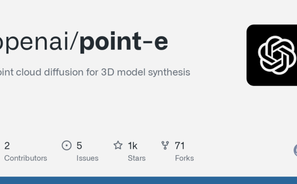This screenshot has width=297, height=184.
Task: Click the slash between openai and point-e
Action: coord(73,41)
